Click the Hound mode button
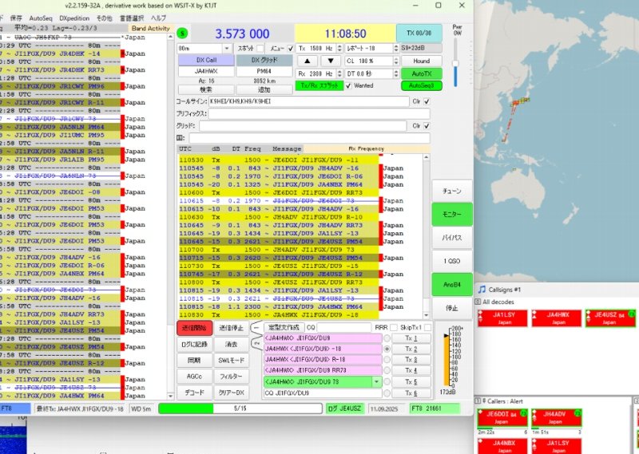This screenshot has height=454, width=639. [421, 61]
